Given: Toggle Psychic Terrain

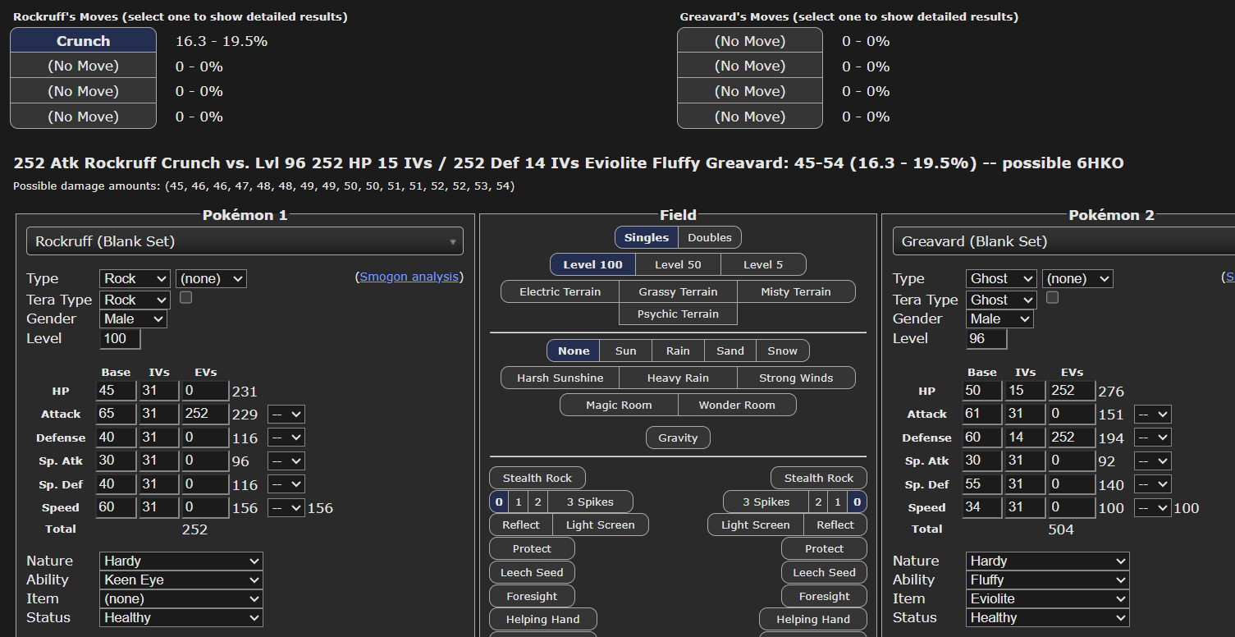Looking at the screenshot, I should [678, 314].
